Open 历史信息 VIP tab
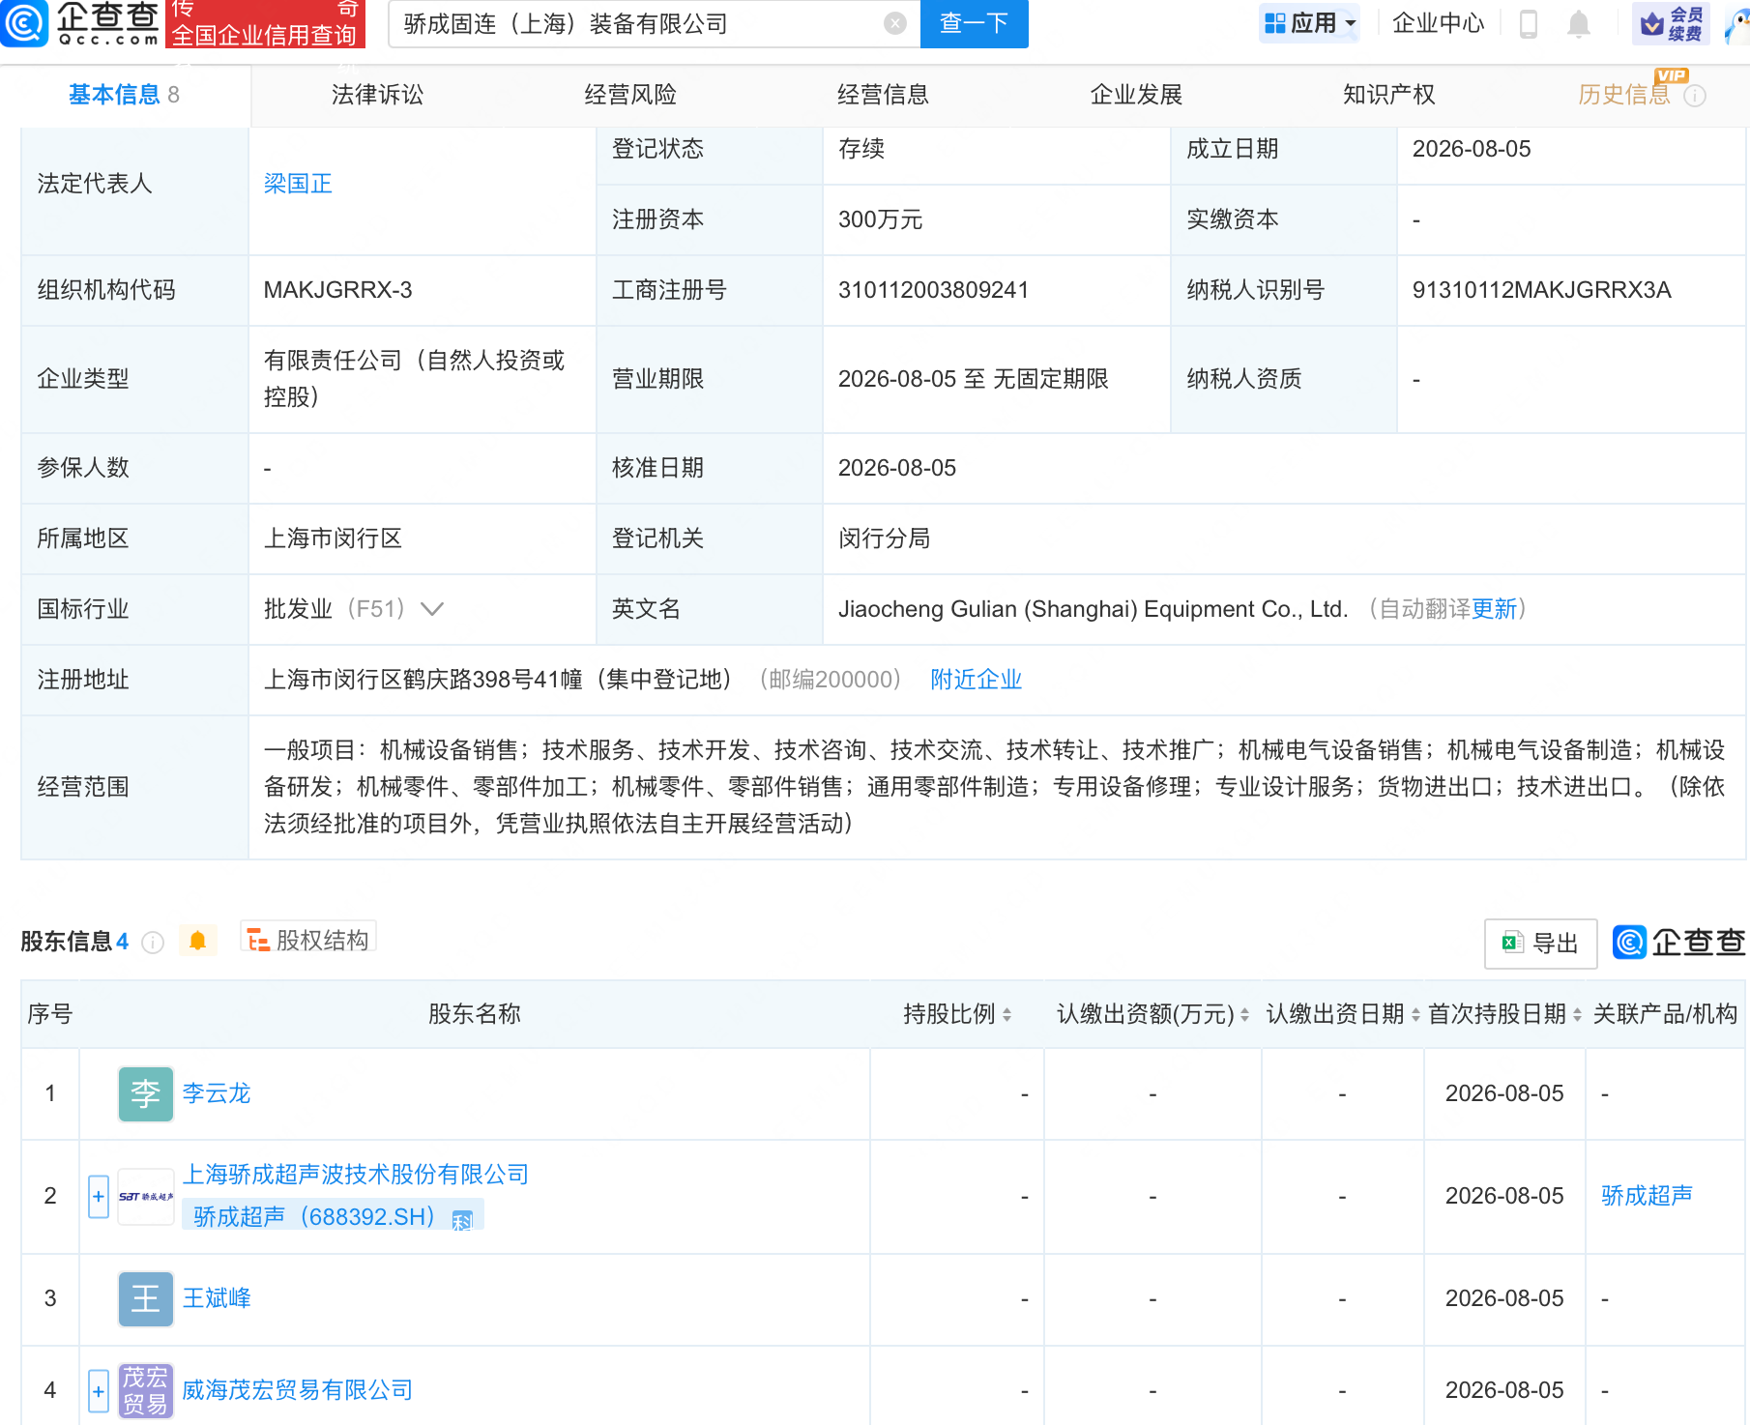The image size is (1750, 1425). pyautogui.click(x=1624, y=95)
